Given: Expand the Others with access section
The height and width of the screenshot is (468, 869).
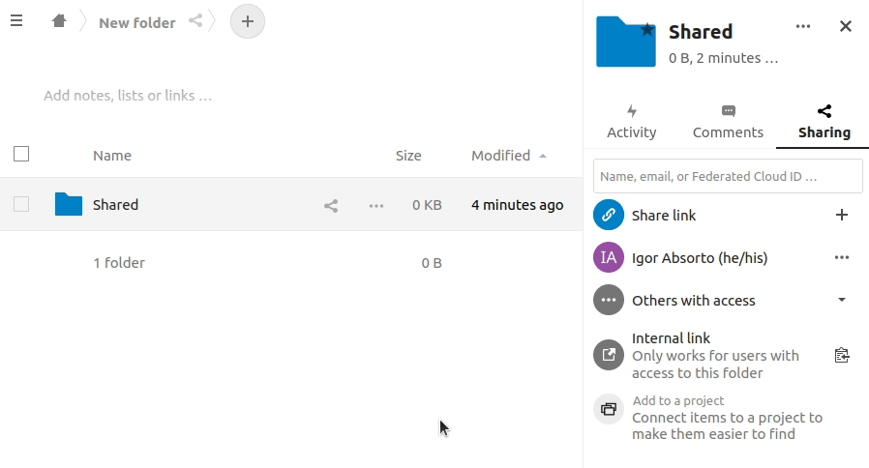Looking at the screenshot, I should click(x=841, y=300).
